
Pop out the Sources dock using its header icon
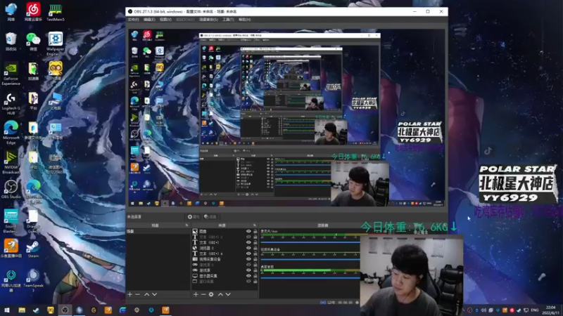(x=255, y=225)
